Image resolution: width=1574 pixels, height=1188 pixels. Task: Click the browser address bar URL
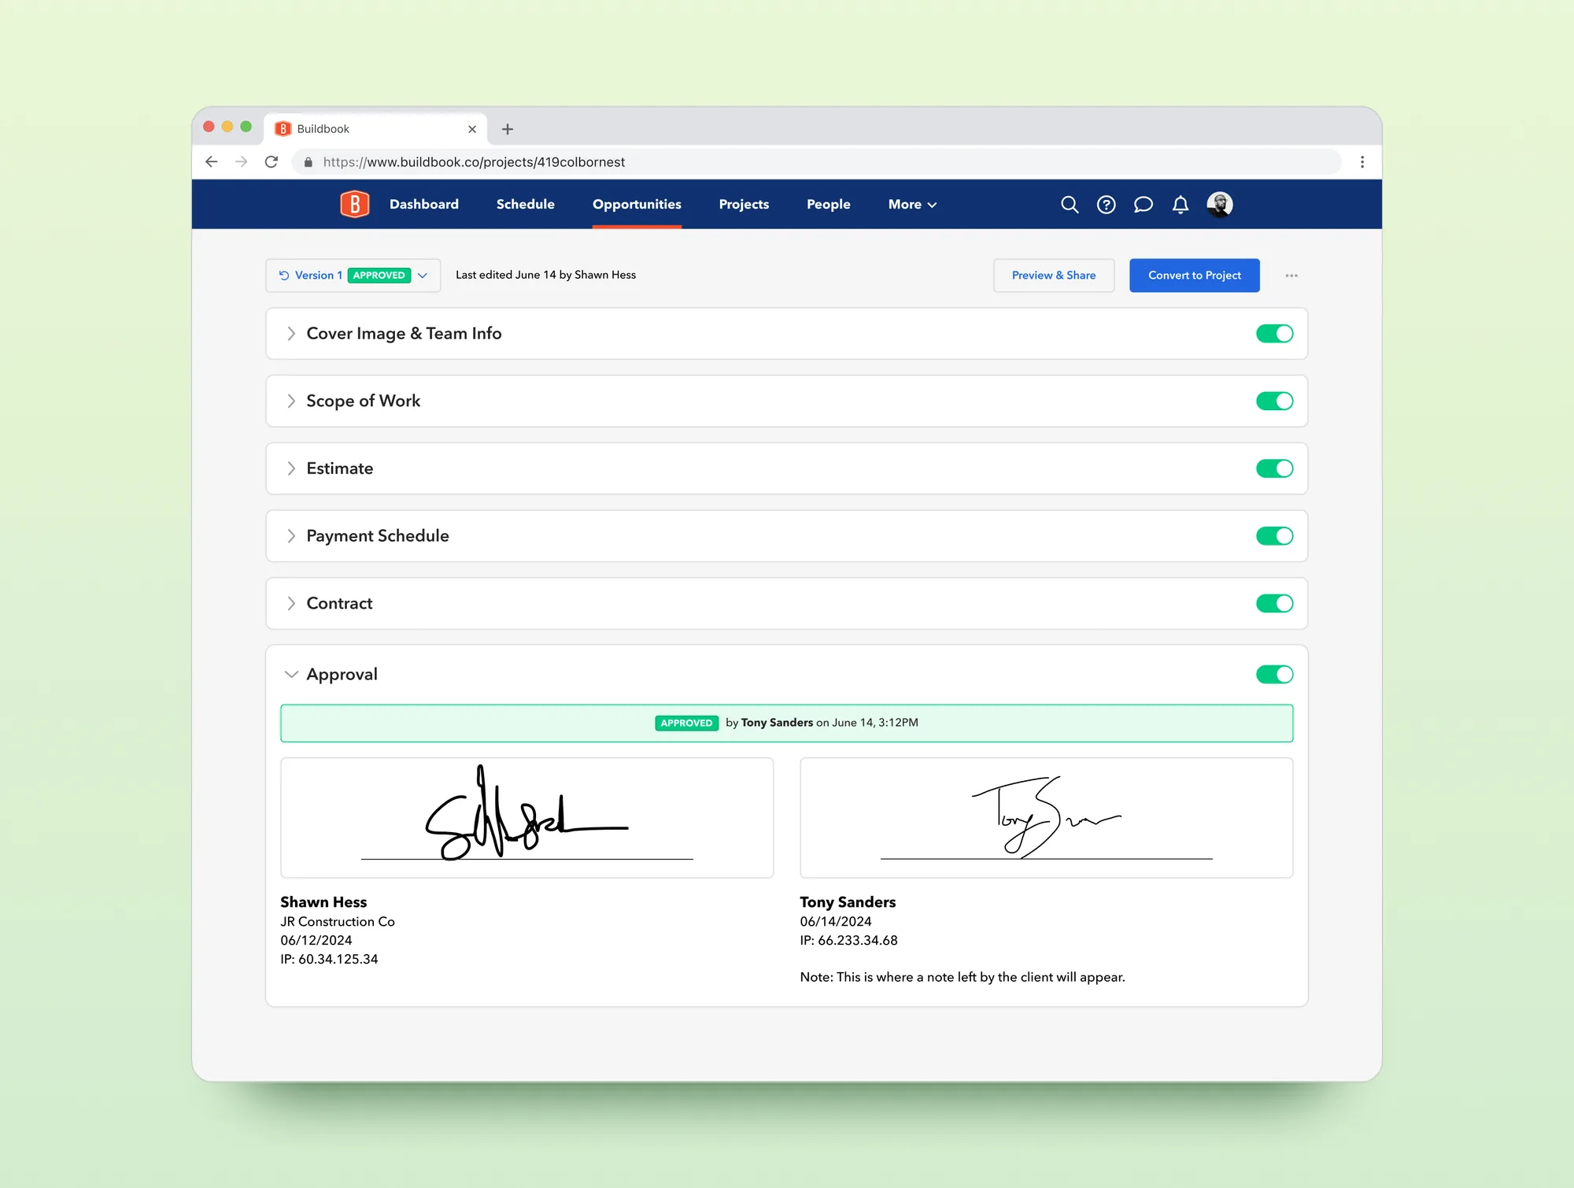click(474, 162)
